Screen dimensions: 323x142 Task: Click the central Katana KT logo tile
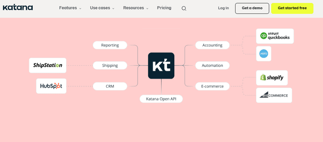[x=161, y=66]
